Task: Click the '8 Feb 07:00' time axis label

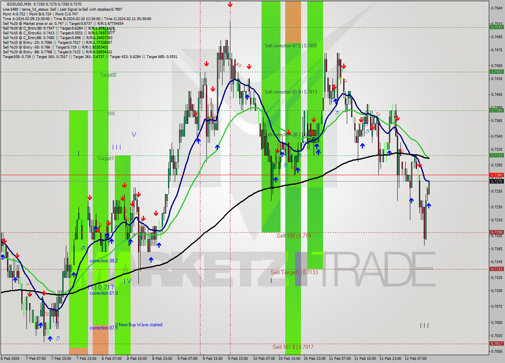Action: [x=112, y=359]
